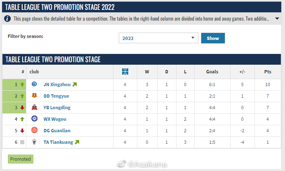Screen dimensions: 285x171
Task: Click the info icon beside page description
Action: [7, 19]
